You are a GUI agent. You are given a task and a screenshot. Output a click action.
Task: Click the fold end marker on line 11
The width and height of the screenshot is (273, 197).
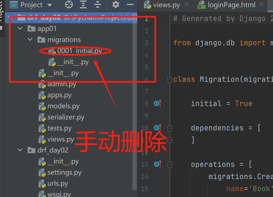pyautogui.click(x=170, y=140)
